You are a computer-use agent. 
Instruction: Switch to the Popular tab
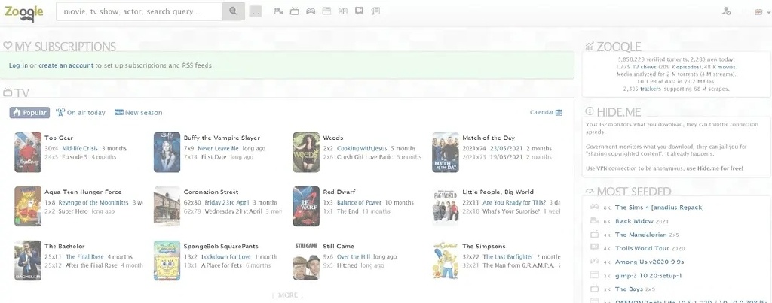click(x=29, y=113)
